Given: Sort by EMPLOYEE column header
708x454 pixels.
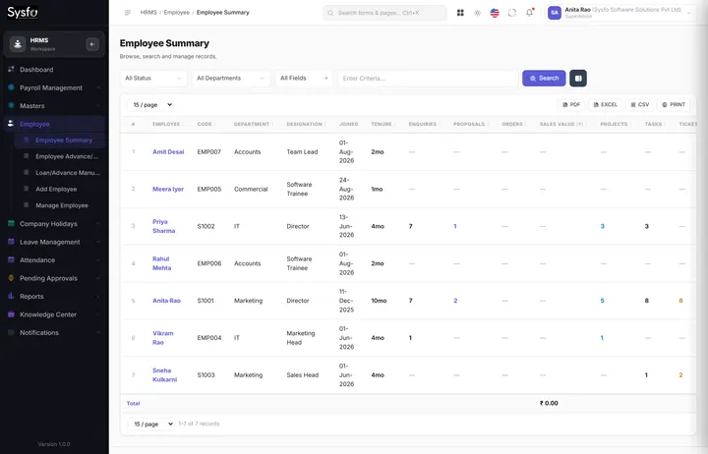Looking at the screenshot, I should (167, 124).
